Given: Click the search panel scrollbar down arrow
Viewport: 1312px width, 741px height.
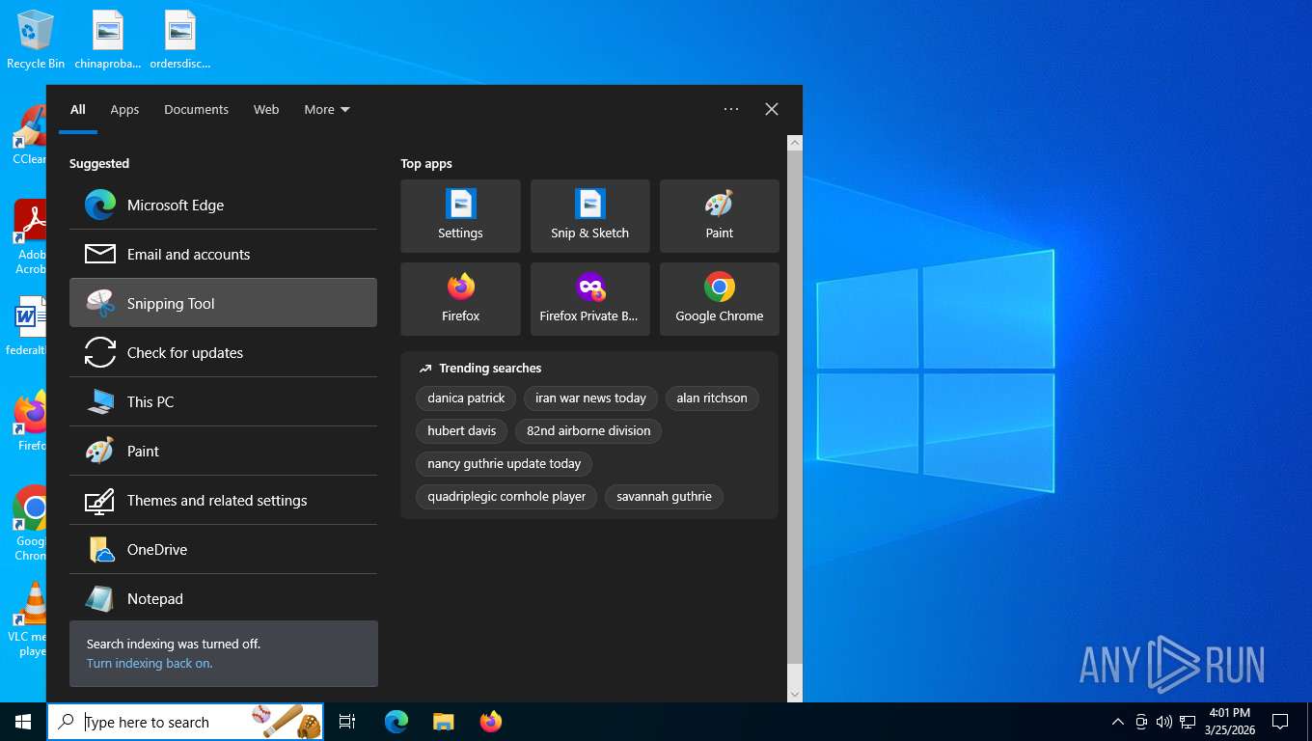Looking at the screenshot, I should click(795, 693).
